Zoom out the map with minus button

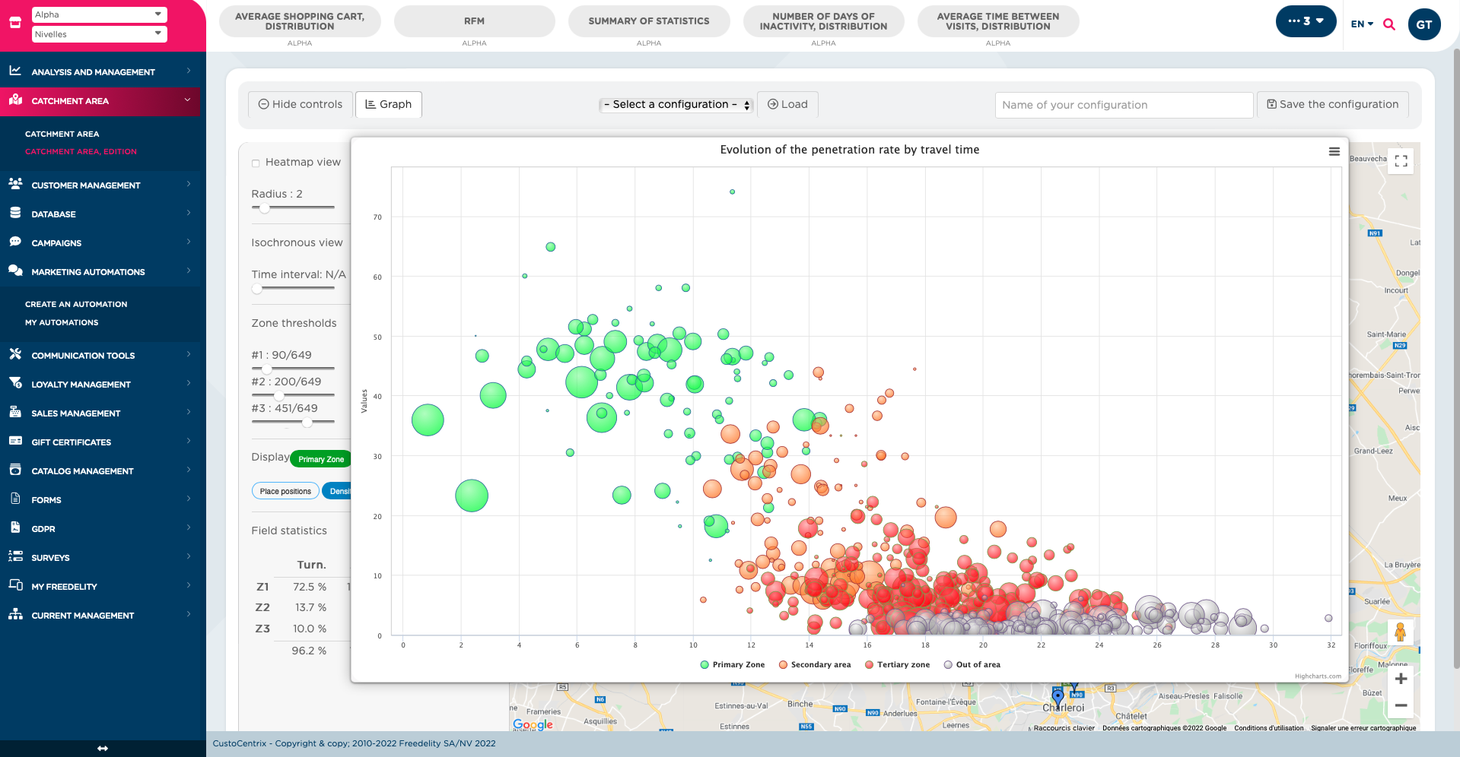(1401, 705)
